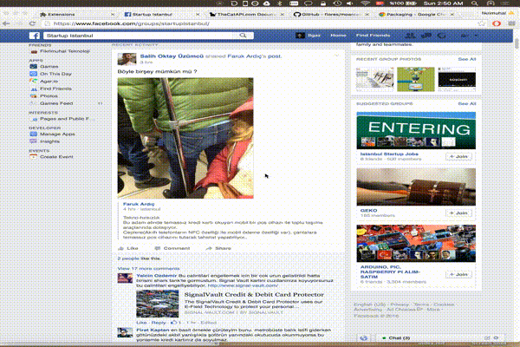Open Firat Kaptan's profile link

click(153, 330)
